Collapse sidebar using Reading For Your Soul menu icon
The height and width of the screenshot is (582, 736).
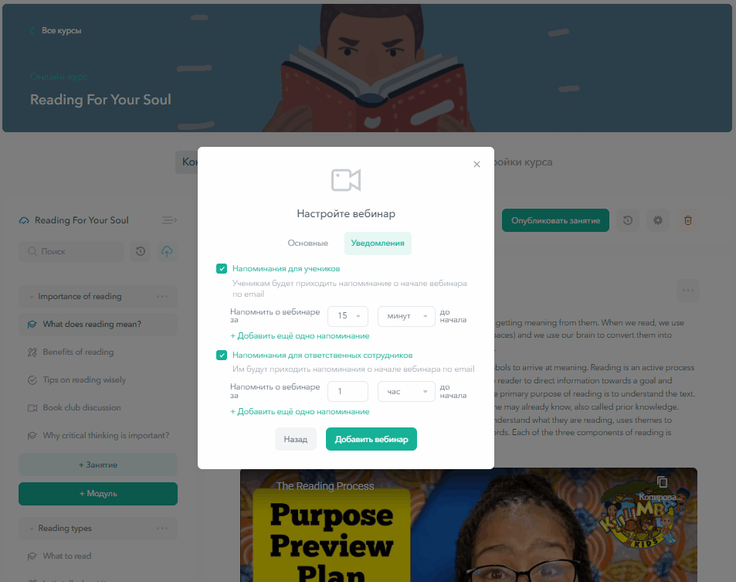click(x=169, y=220)
